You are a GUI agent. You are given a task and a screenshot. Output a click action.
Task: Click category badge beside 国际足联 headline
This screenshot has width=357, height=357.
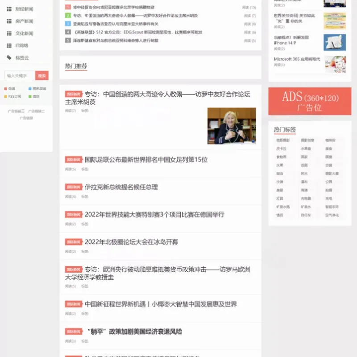(x=74, y=160)
